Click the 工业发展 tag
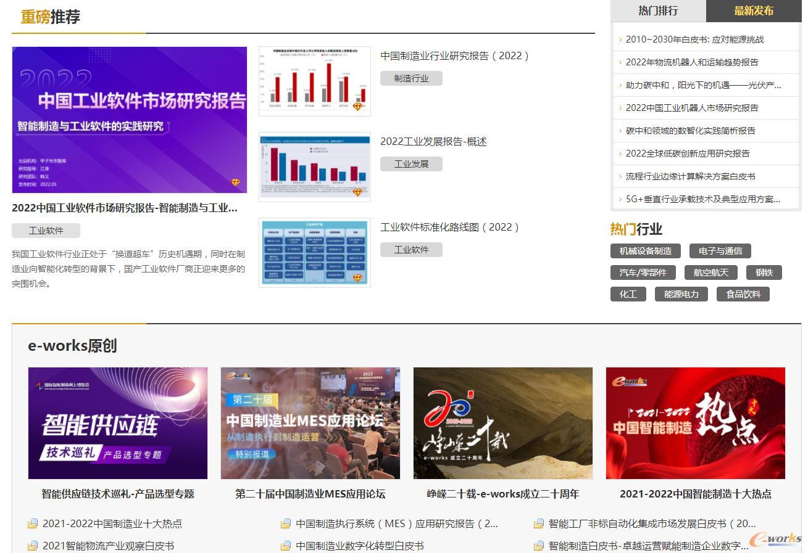Viewport: 808px width, 553px height. [411, 164]
